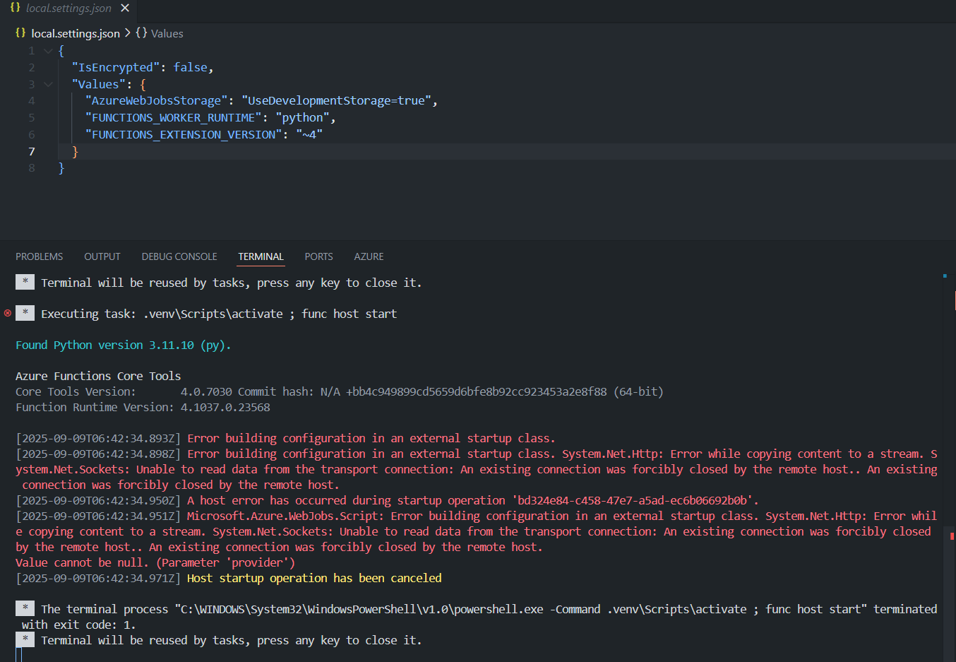Collapse the root JSON object on line 1
This screenshot has height=662, width=956.
point(47,50)
